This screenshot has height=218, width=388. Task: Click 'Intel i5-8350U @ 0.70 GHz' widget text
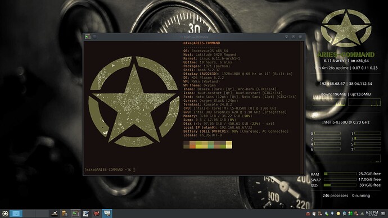346,122
